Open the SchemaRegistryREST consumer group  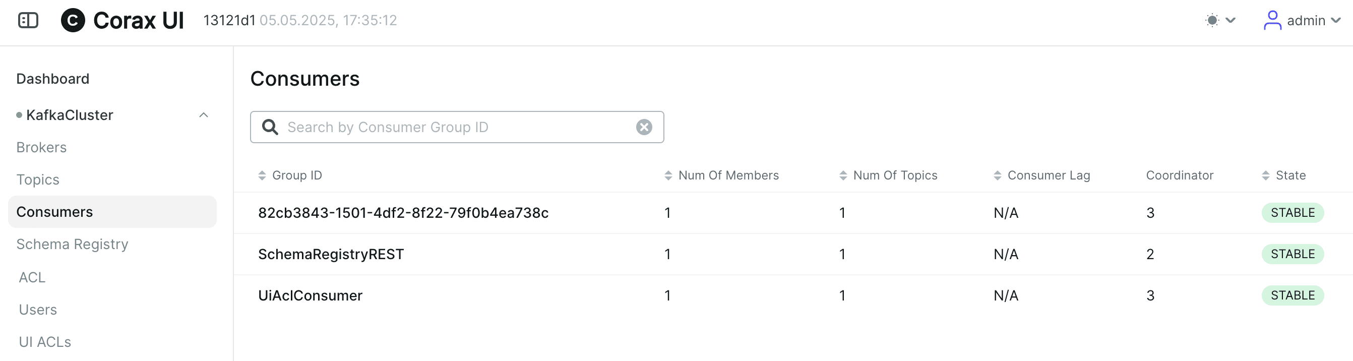click(331, 254)
